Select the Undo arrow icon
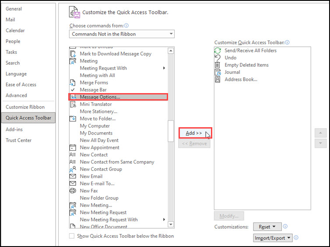This screenshot has width=330, height=247. click(x=218, y=58)
